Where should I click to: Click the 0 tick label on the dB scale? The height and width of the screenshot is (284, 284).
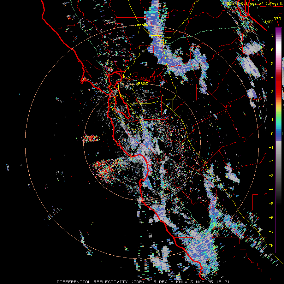click(272, 134)
